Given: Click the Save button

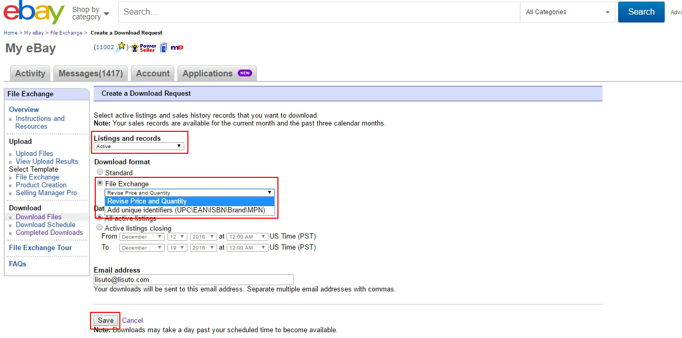Looking at the screenshot, I should [x=106, y=320].
